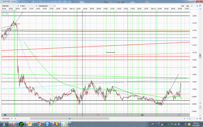The height and width of the screenshot is (127, 203).
Task: Select the trend line drawing tool
Action: pyautogui.click(x=194, y=6)
